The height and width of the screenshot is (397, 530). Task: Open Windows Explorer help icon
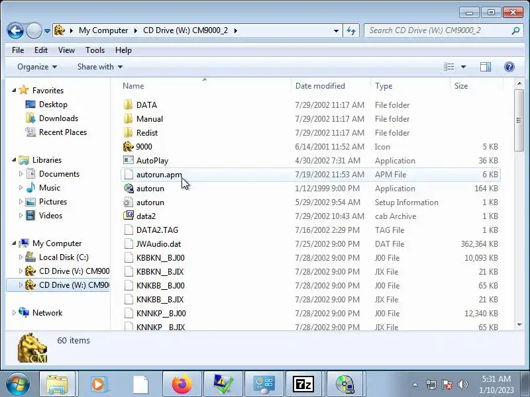coord(509,67)
